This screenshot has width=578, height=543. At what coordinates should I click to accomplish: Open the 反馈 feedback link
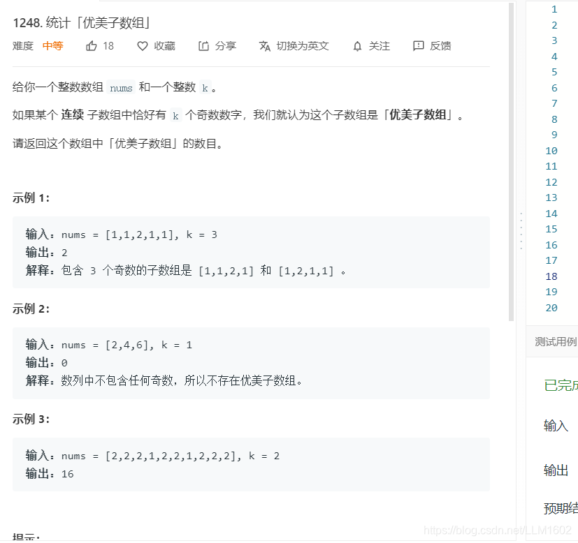coord(432,46)
